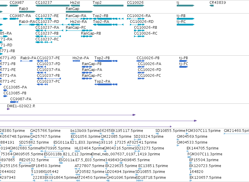Open protein Top2-PA
249x182 pixels.
[x=102, y=81]
